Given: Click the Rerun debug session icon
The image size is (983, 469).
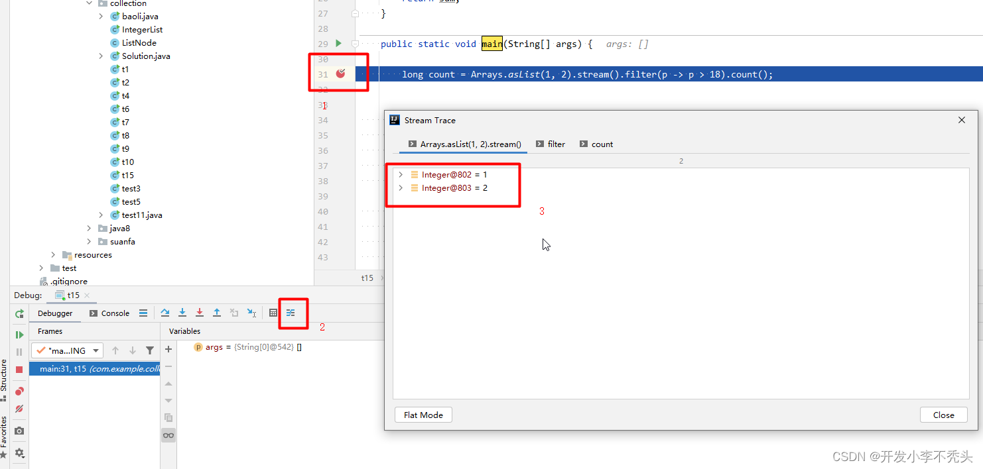Looking at the screenshot, I should (19, 313).
